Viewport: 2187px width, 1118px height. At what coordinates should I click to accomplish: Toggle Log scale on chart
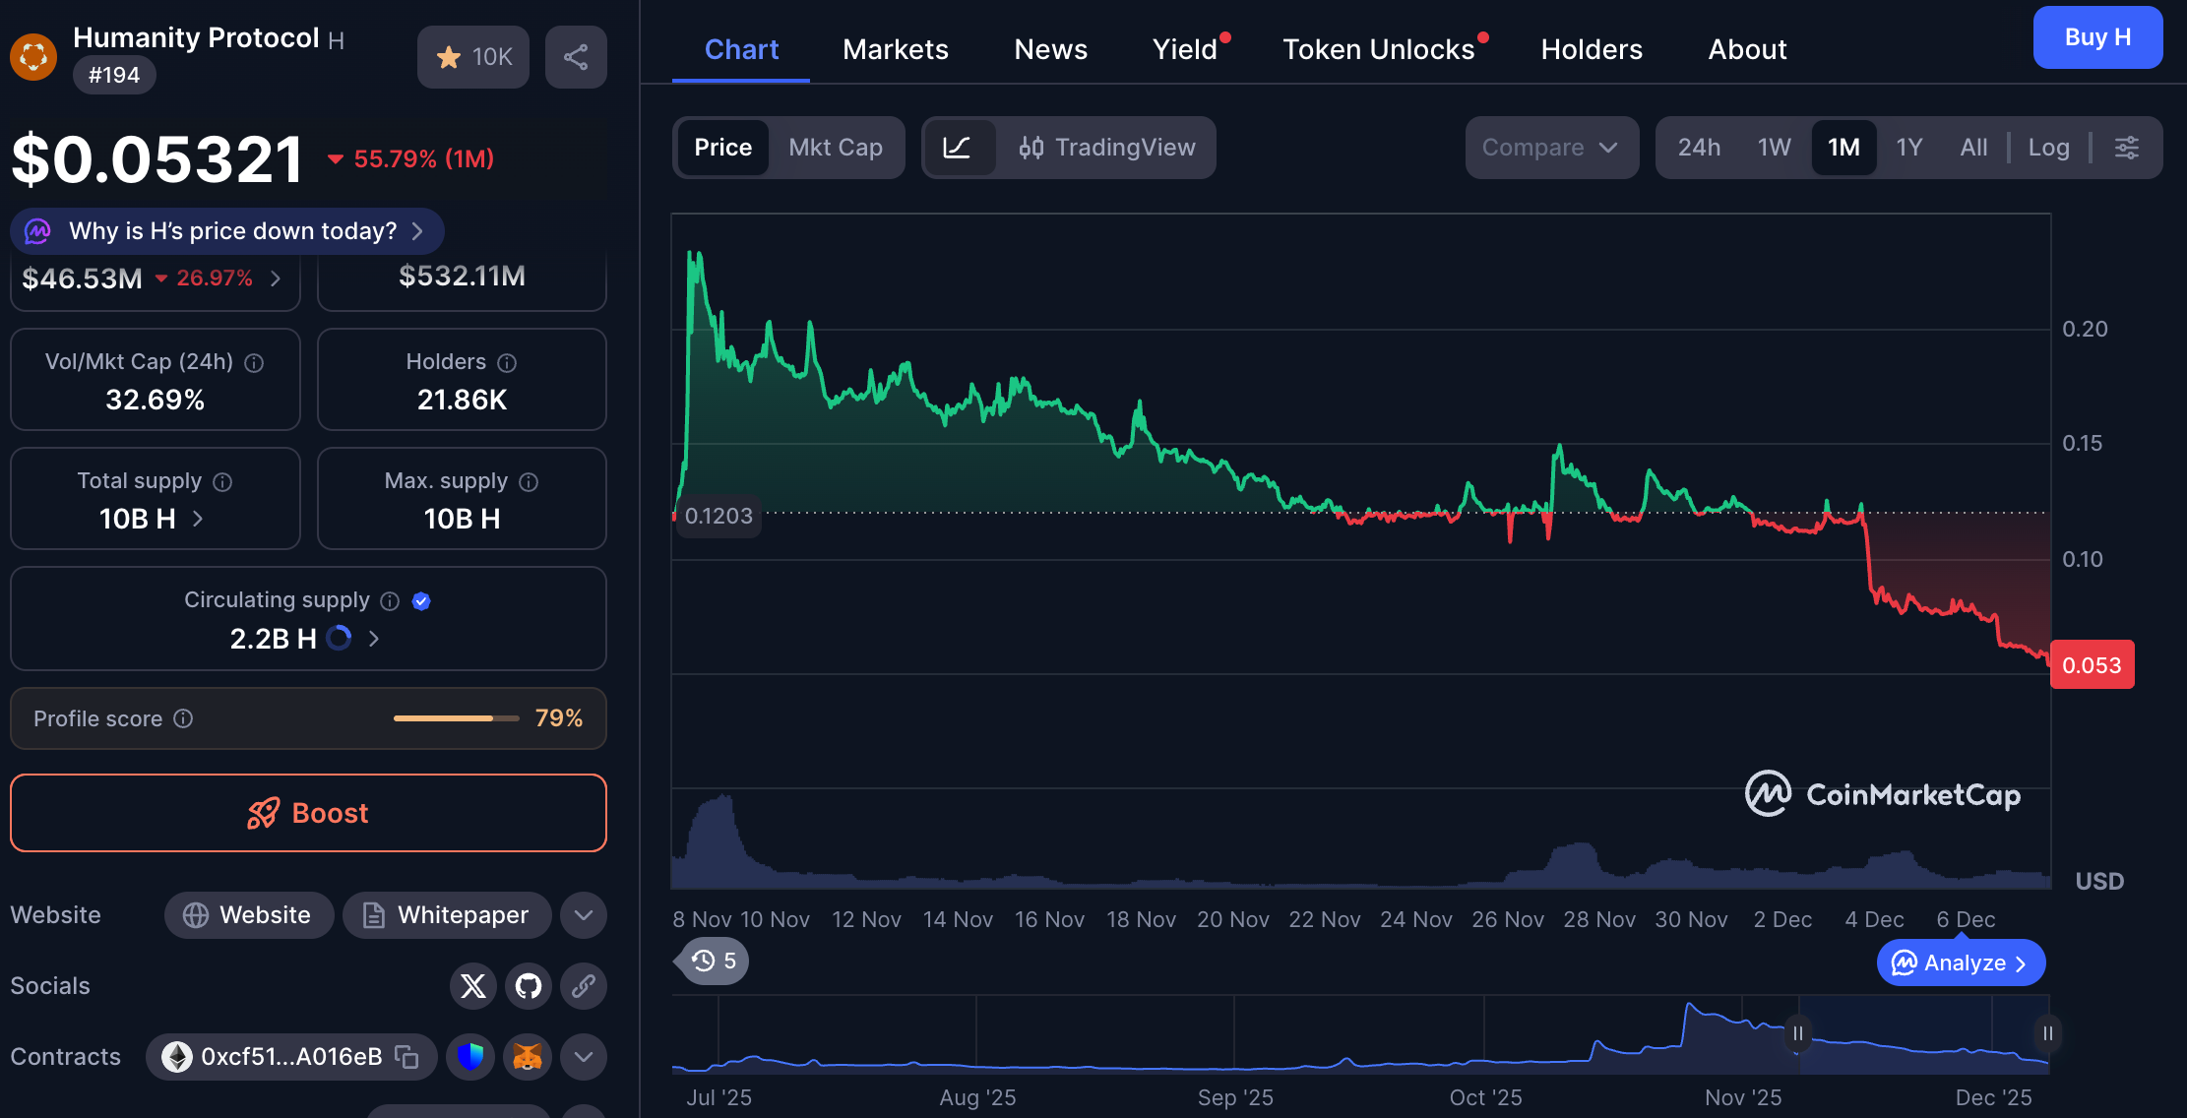pos(2048,148)
